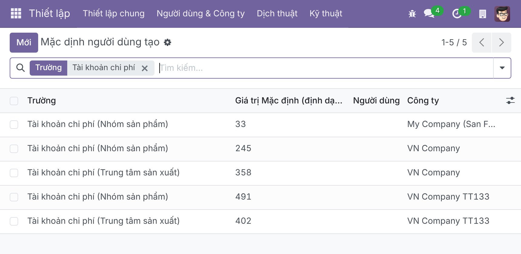Screen dimensions: 521x254
Task: Click the 1-5 / 5 pager counter
Action: [454, 42]
